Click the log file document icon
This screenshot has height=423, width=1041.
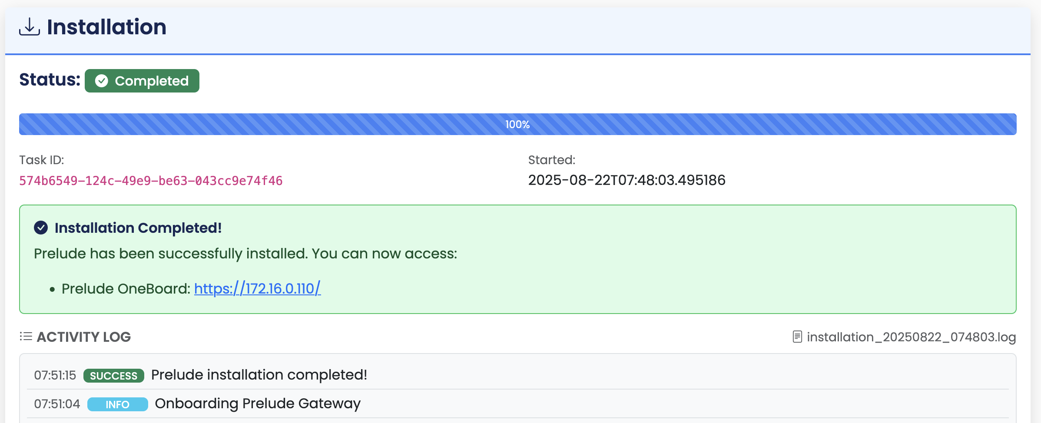pyautogui.click(x=797, y=337)
